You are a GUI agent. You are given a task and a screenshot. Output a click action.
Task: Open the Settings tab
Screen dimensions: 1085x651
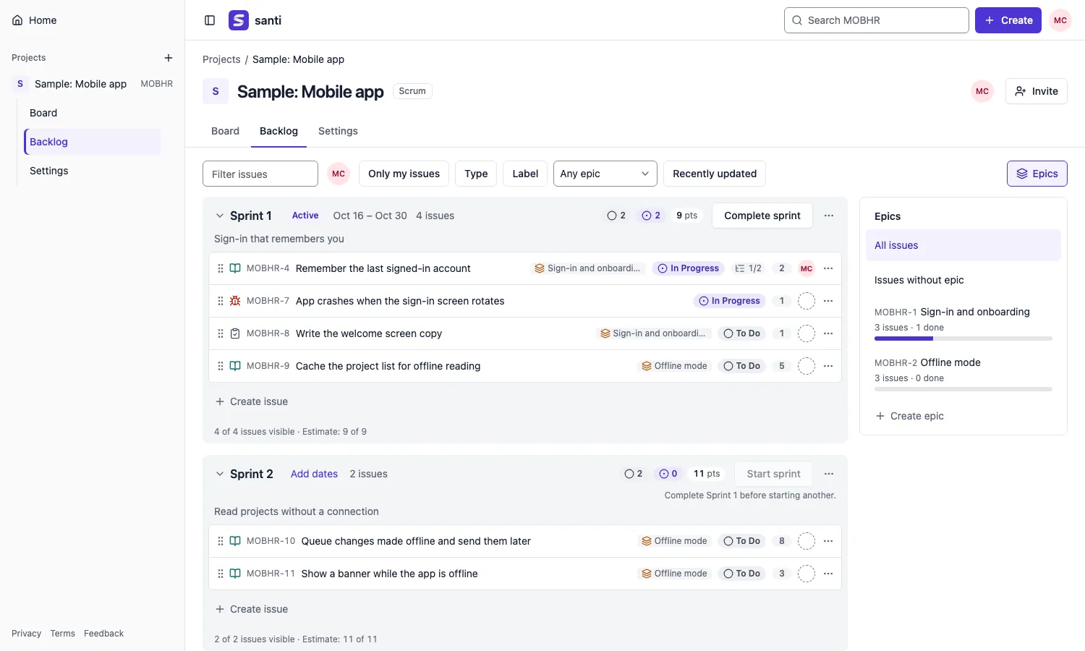[338, 131]
